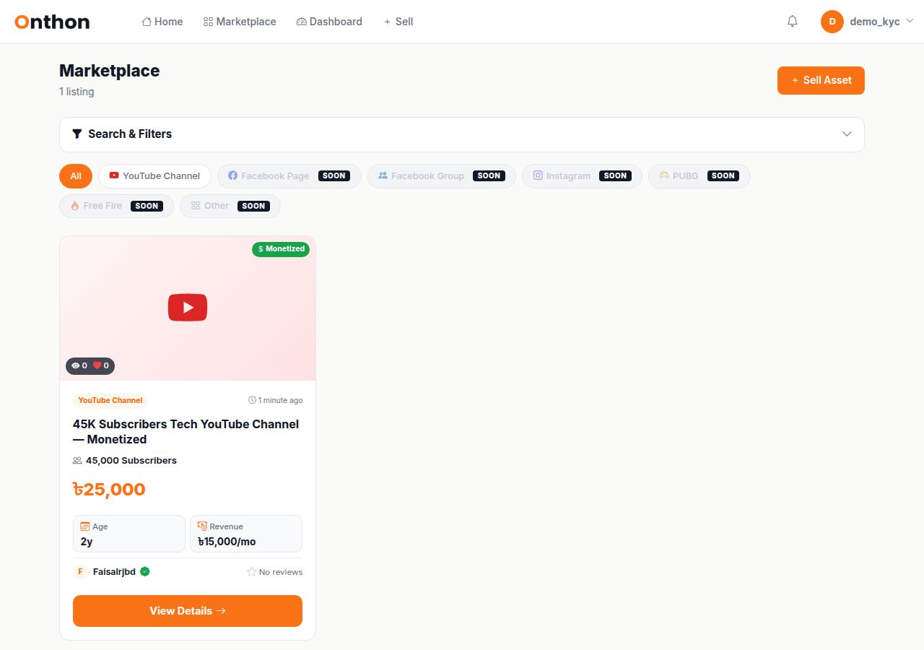Click the green Monetized badge
Image resolution: width=924 pixels, height=650 pixels.
point(281,248)
